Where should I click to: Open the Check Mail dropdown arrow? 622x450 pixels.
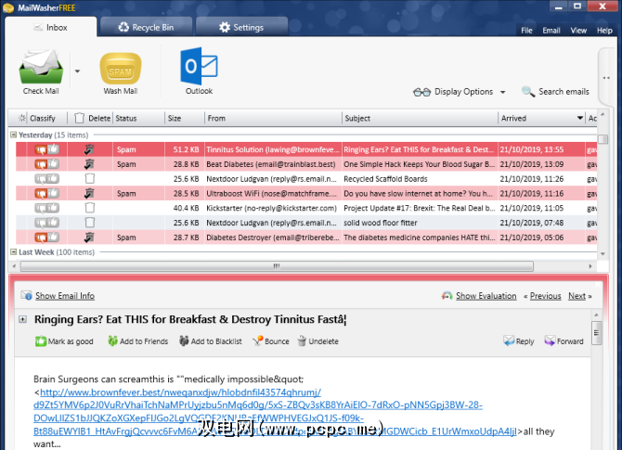click(x=77, y=71)
